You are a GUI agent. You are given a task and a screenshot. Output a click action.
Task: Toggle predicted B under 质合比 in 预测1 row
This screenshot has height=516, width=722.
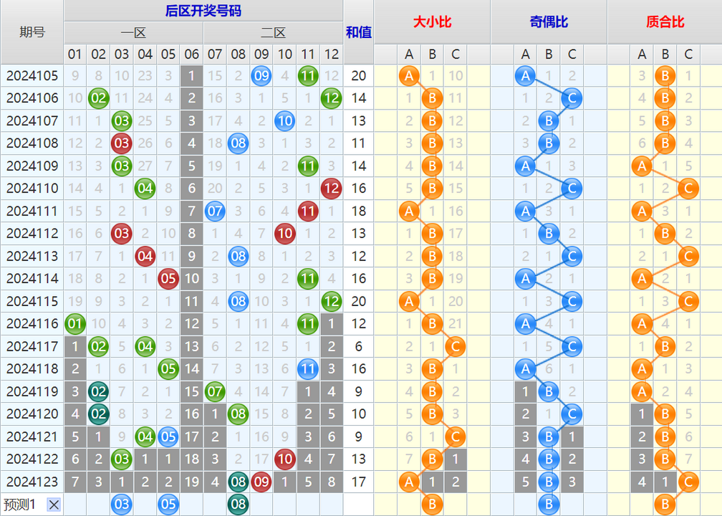click(665, 505)
